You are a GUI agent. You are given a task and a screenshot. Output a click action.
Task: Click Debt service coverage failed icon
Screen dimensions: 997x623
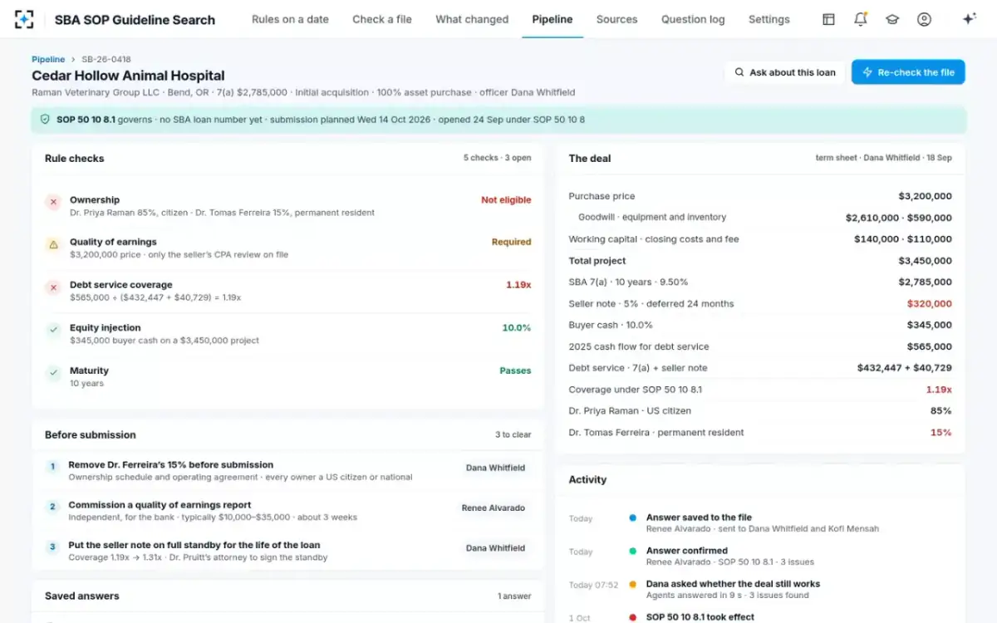(53, 287)
